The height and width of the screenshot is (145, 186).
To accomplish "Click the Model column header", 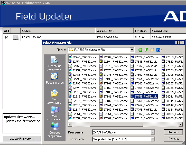I will [x=58, y=31].
